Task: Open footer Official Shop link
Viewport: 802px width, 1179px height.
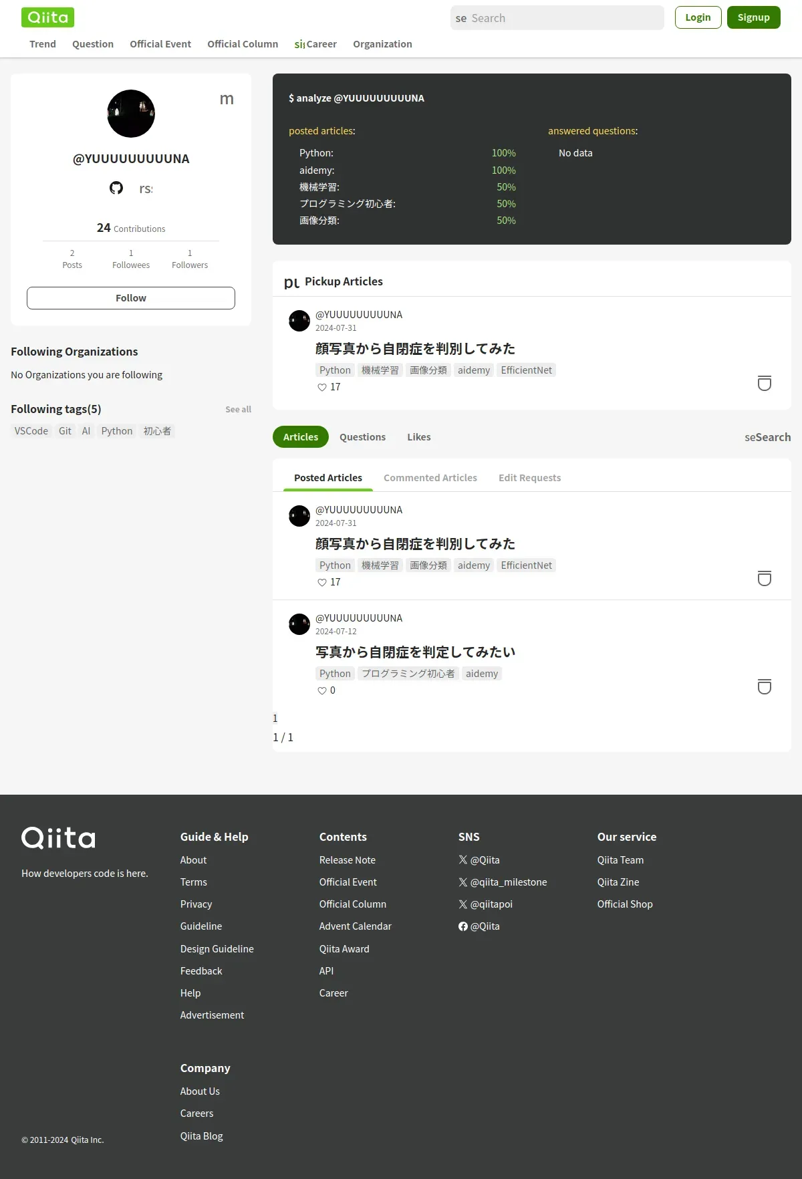Action: click(x=625, y=904)
